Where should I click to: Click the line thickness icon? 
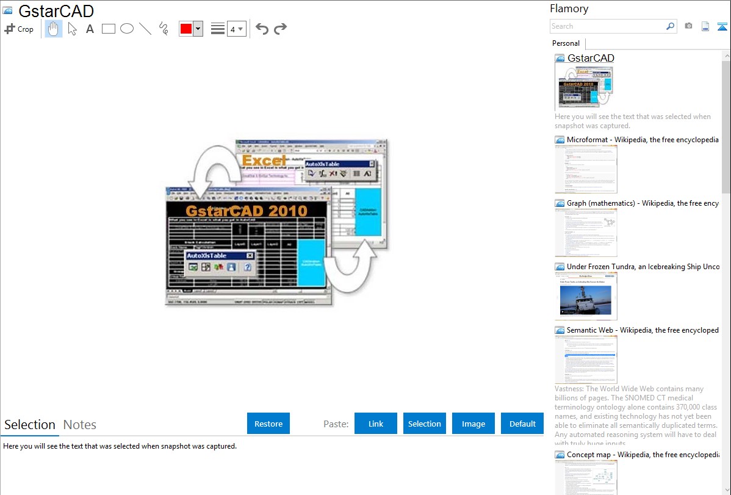[x=217, y=29]
